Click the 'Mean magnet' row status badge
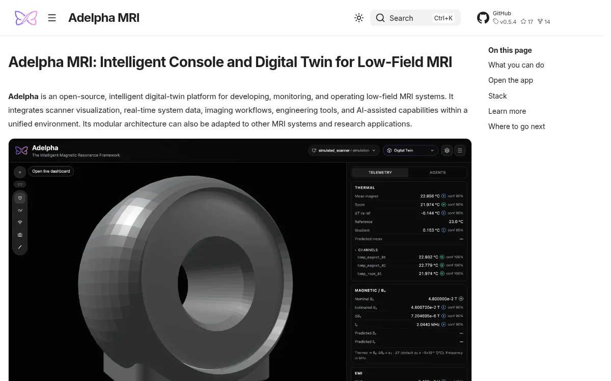This screenshot has width=611, height=381. [443, 196]
